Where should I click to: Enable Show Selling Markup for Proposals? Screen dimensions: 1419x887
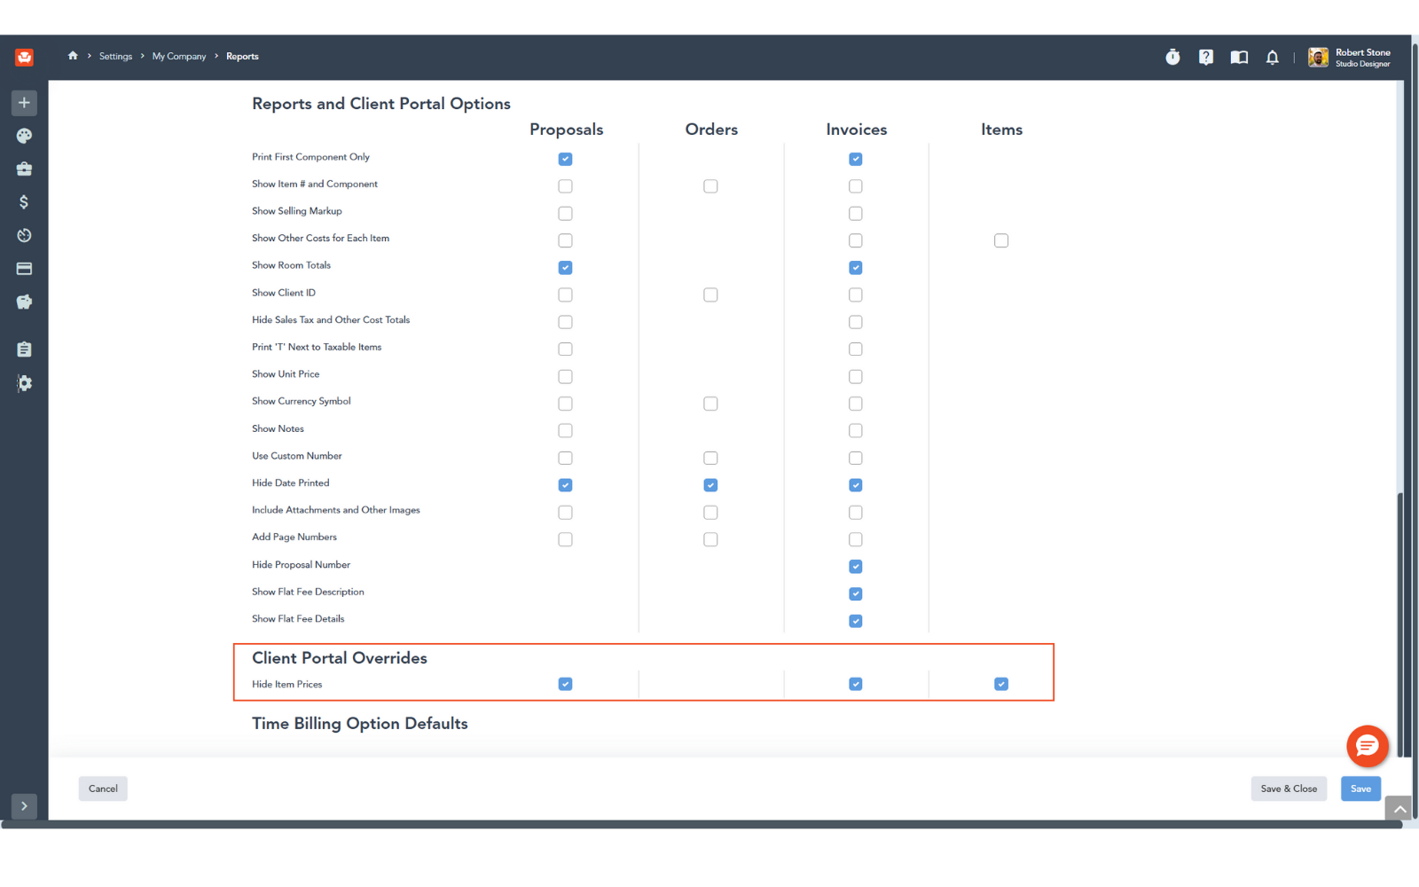click(x=565, y=214)
